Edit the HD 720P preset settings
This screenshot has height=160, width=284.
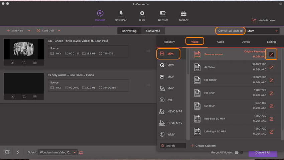pyautogui.click(x=271, y=93)
